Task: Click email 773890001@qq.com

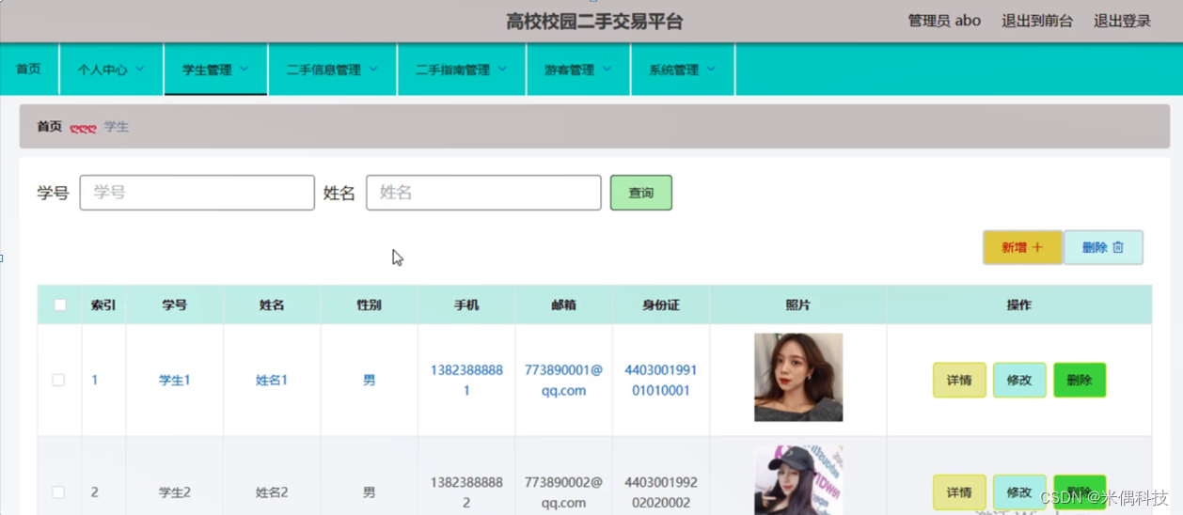Action: click(x=563, y=380)
